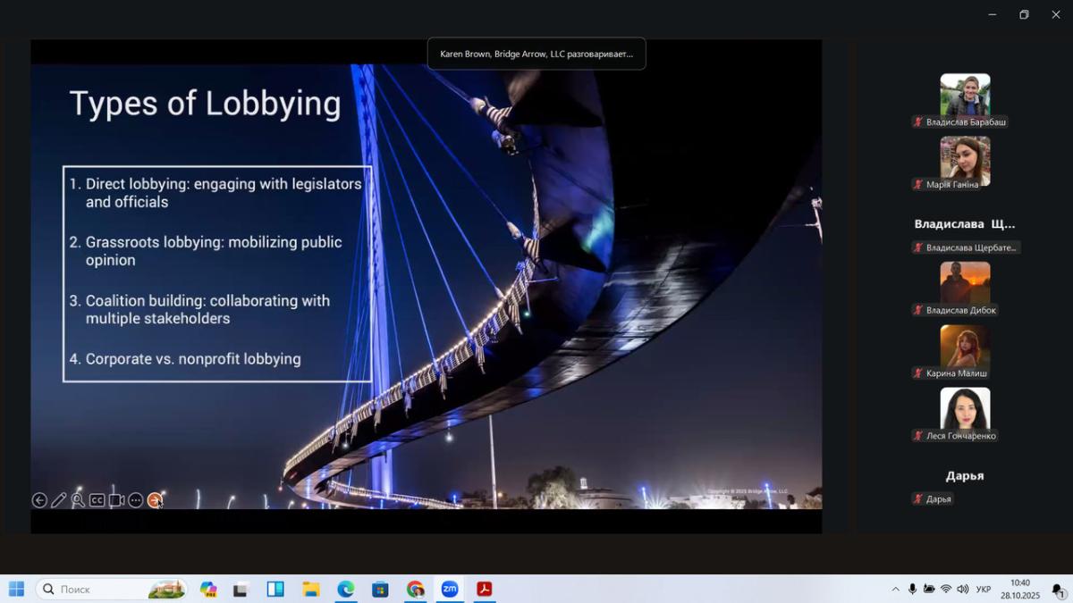
Task: Open more slide options via the ellipsis icon
Action: [x=135, y=500]
